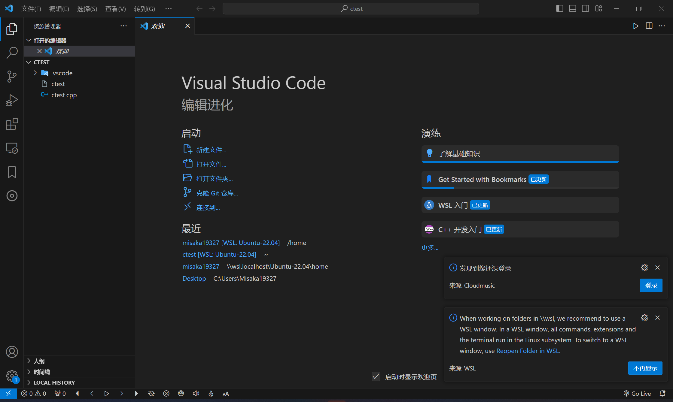Open the Accounts icon
Viewport: 673px width, 402px height.
[12, 352]
